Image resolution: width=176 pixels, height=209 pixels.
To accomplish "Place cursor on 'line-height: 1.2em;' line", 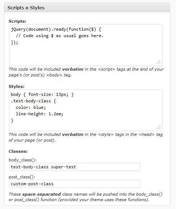I will click(x=40, y=114).
